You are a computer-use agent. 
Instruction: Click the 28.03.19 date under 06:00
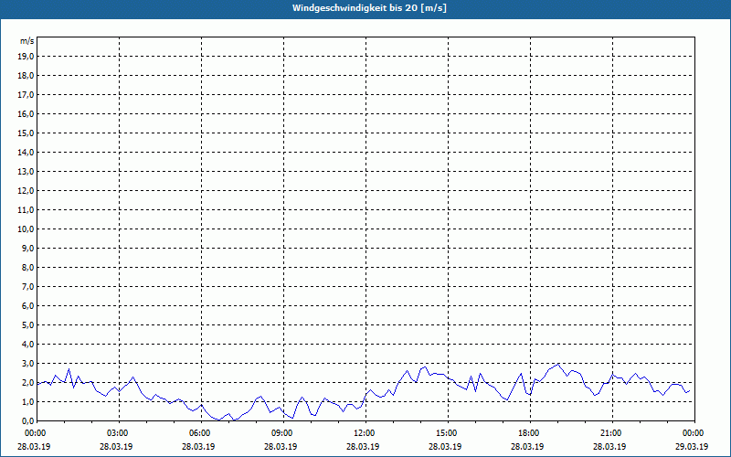tap(198, 447)
